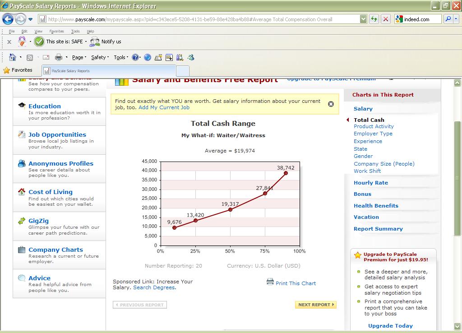Click the Home icon in command bar
This screenshot has height=333, width=462.
pyautogui.click(x=13, y=57)
